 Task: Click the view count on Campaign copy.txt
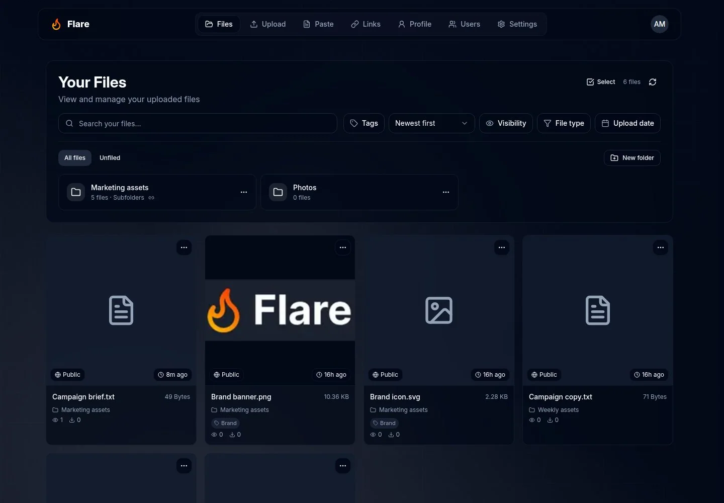coord(535,420)
